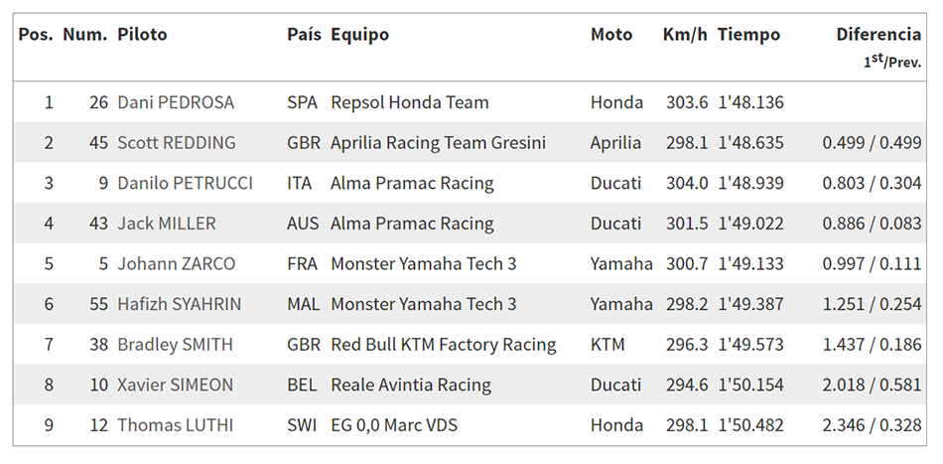Viewport: 943px width, 464px height.
Task: Click the 1'48.136 best time cell
Action: 751,103
